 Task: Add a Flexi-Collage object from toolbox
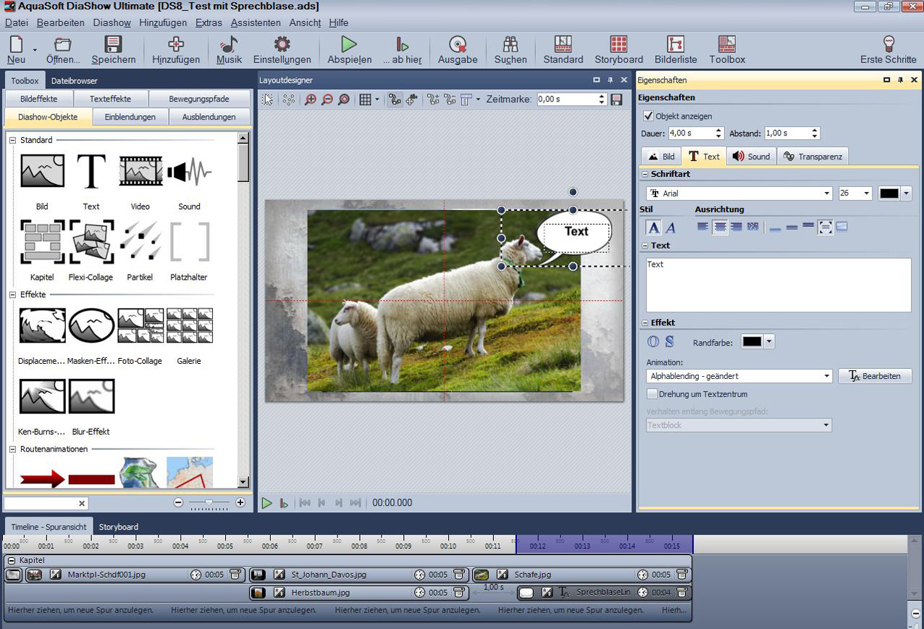[91, 243]
